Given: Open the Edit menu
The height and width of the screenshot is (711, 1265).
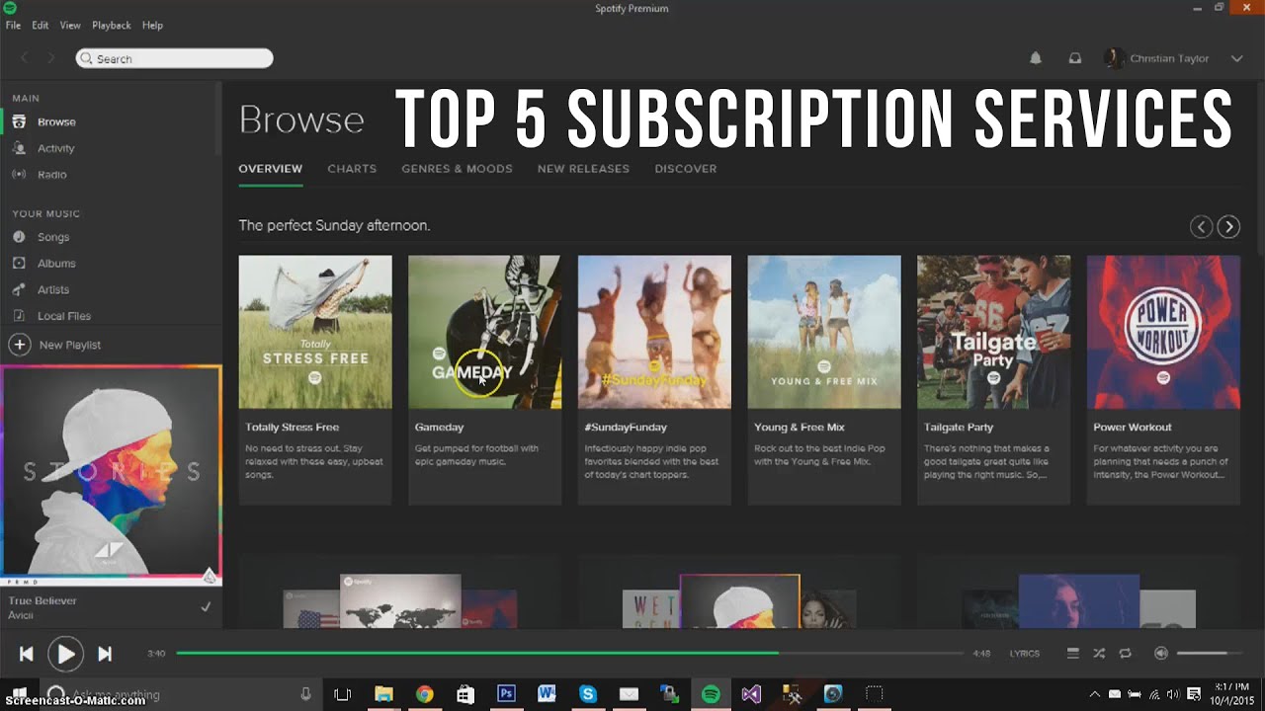Looking at the screenshot, I should pyautogui.click(x=40, y=25).
